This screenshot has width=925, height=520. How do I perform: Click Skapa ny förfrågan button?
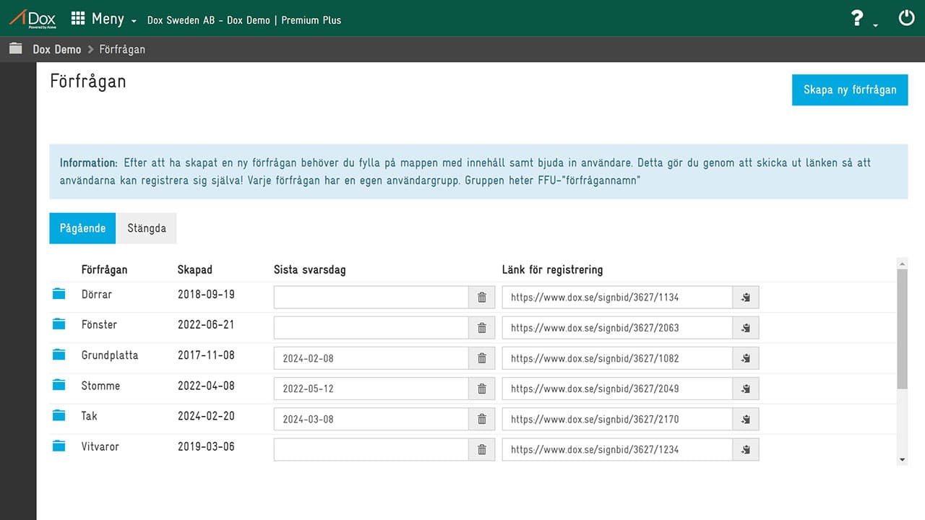[x=850, y=90]
